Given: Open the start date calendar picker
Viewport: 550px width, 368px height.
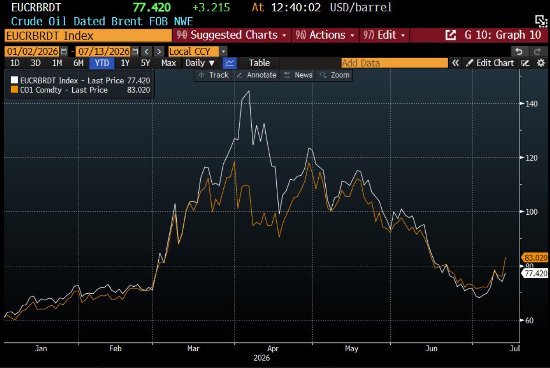Looking at the screenshot, I should tap(63, 52).
